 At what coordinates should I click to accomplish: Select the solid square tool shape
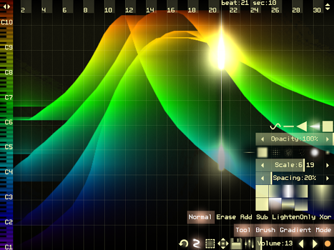[x=327, y=126]
